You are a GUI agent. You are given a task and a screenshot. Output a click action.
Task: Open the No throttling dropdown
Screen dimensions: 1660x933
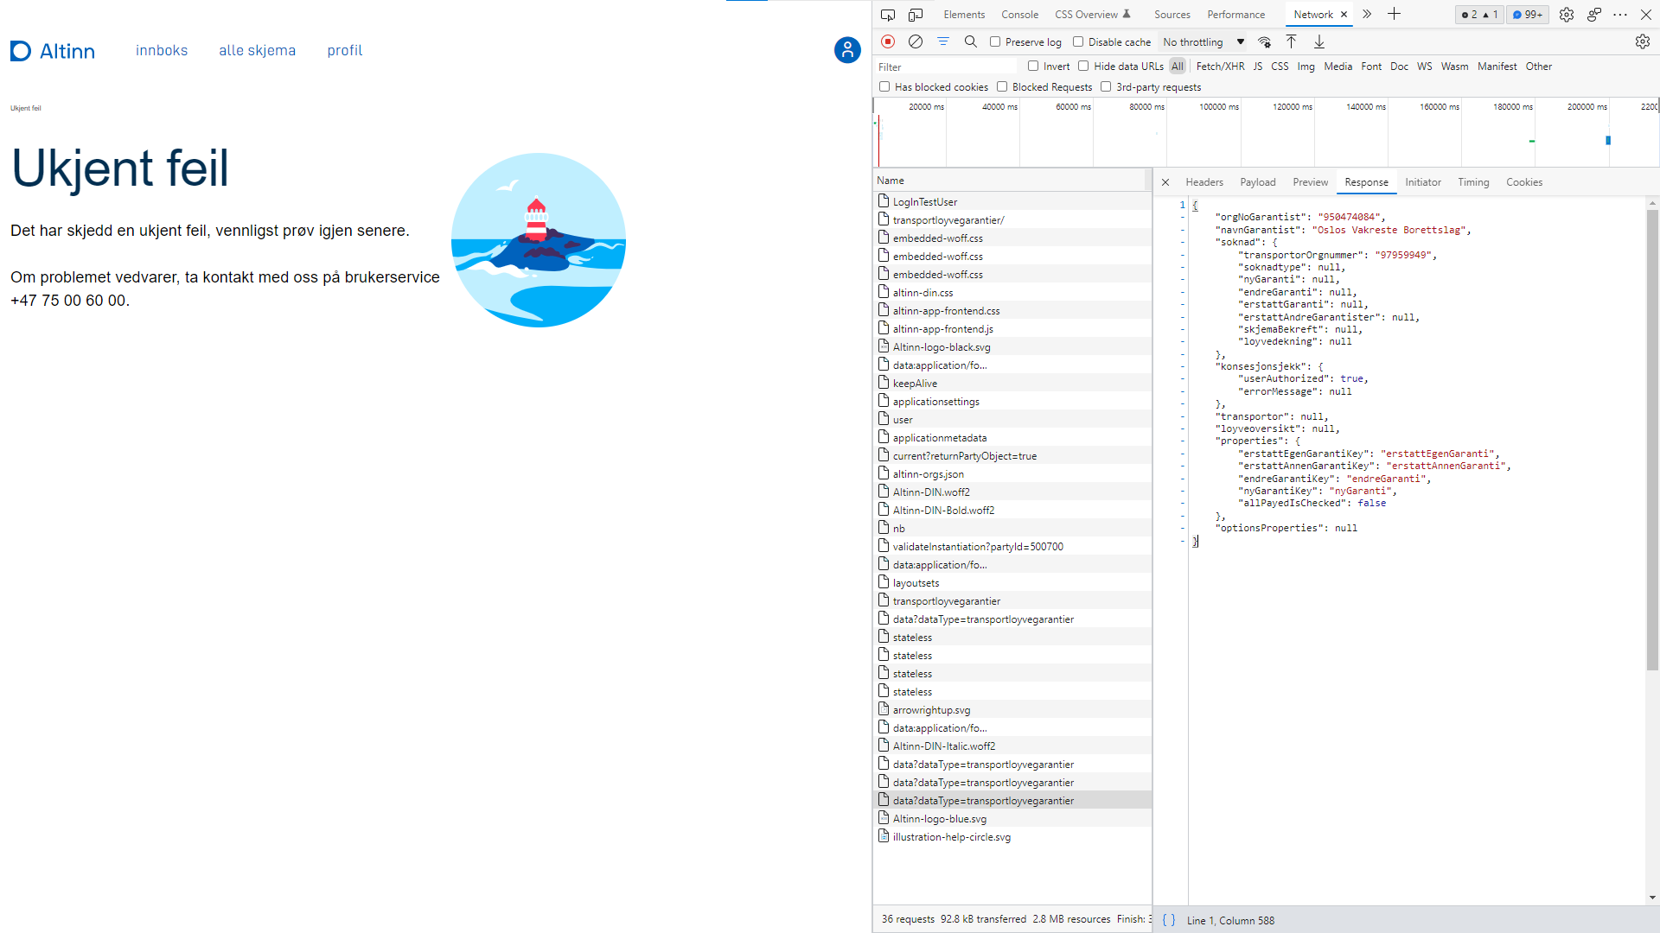tap(1203, 41)
